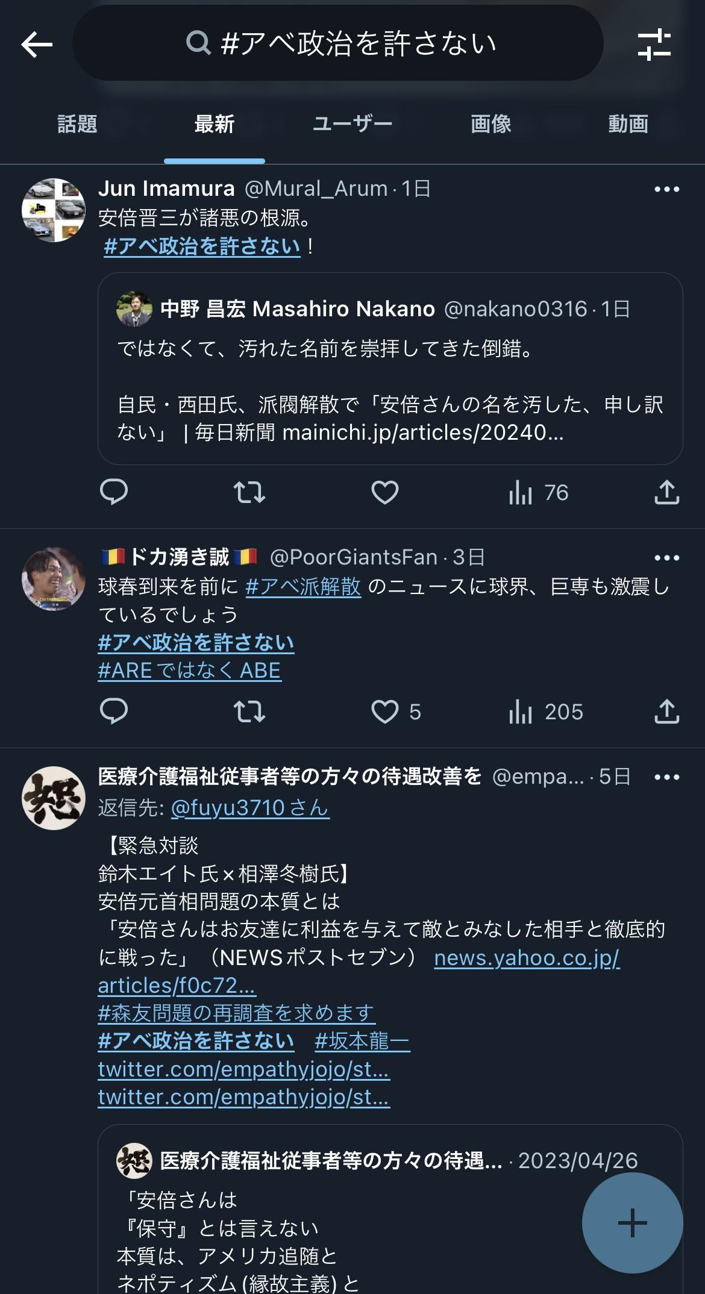Repost the @PoorGiantsFan post

tap(249, 711)
